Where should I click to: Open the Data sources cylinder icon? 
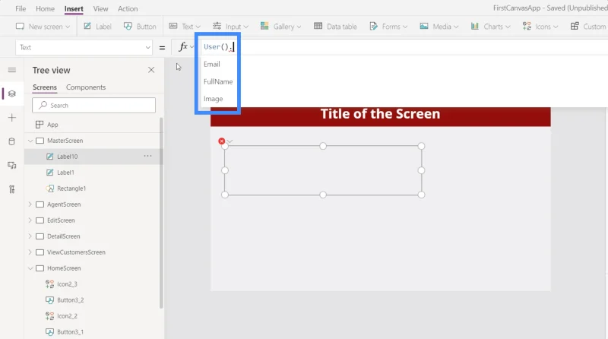(12, 141)
